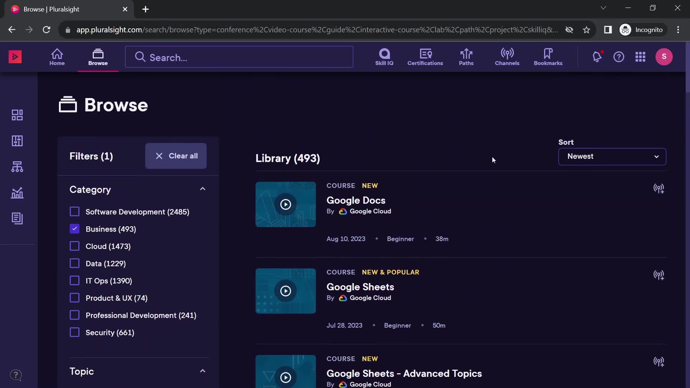Screen dimensions: 690x388
Task: Open the Chrome three-dot menu
Action: coord(678,30)
